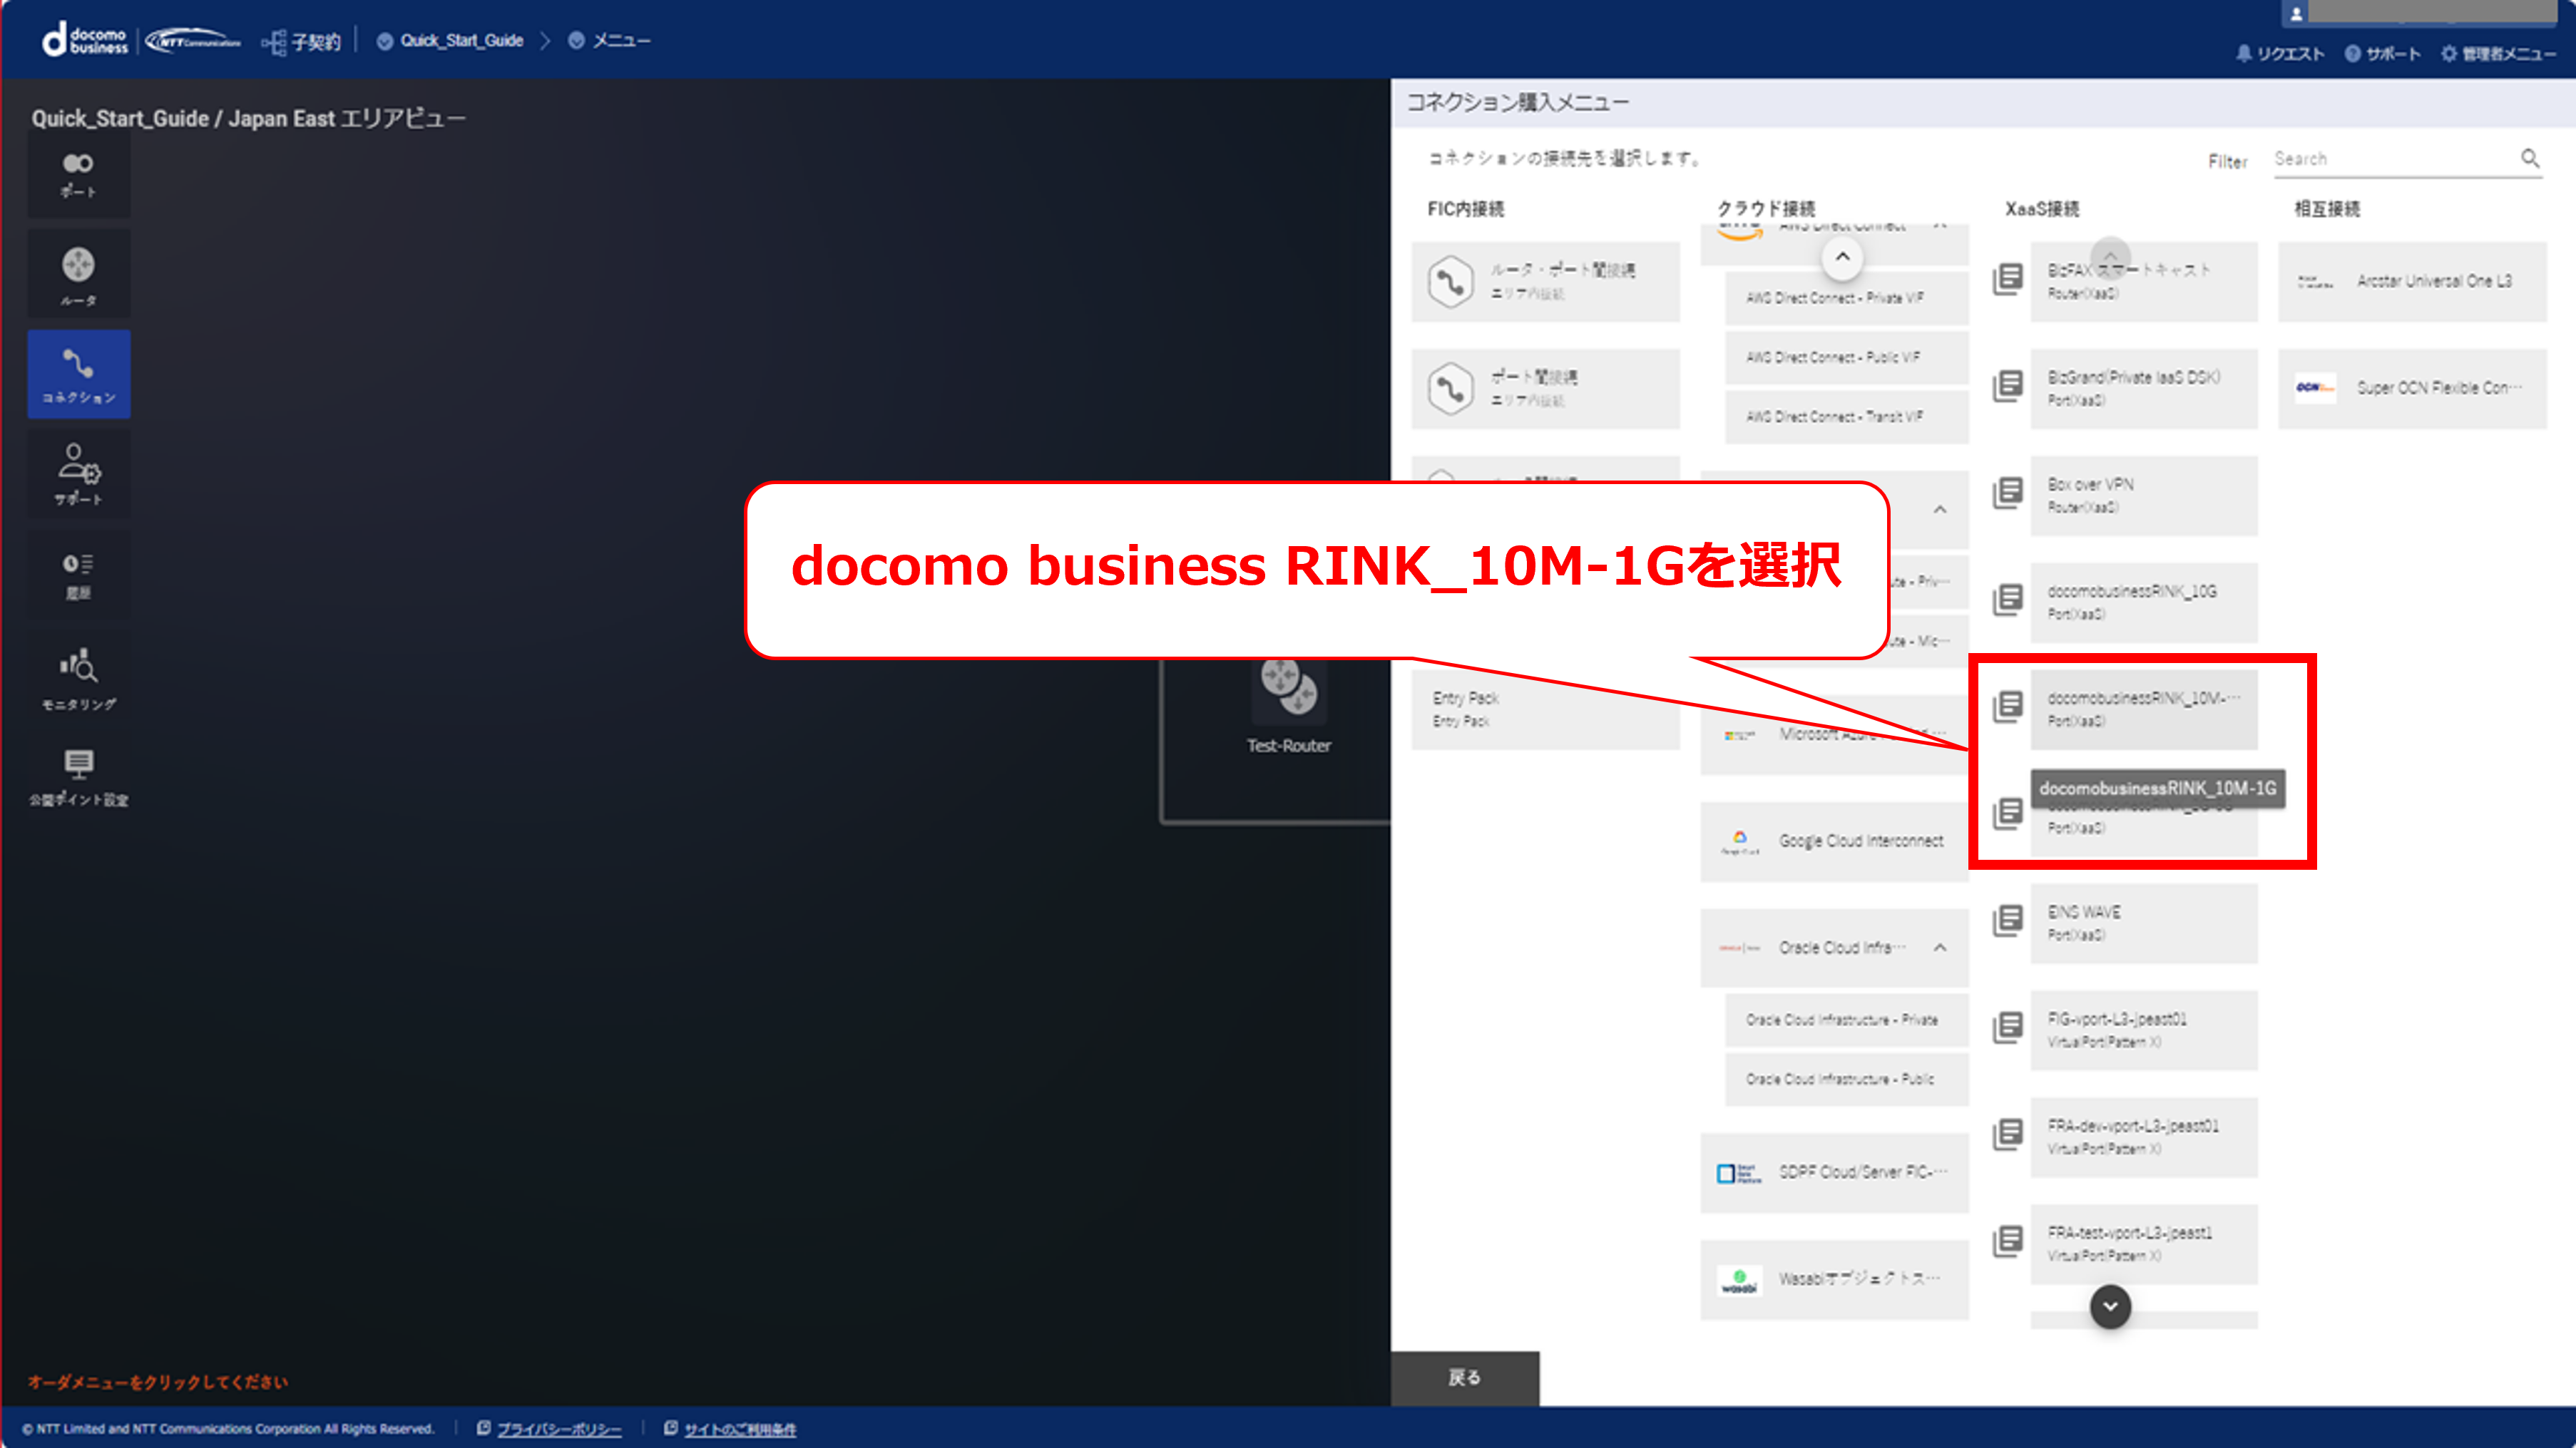Click the icon next to EINS WAVE

pos(2007,921)
